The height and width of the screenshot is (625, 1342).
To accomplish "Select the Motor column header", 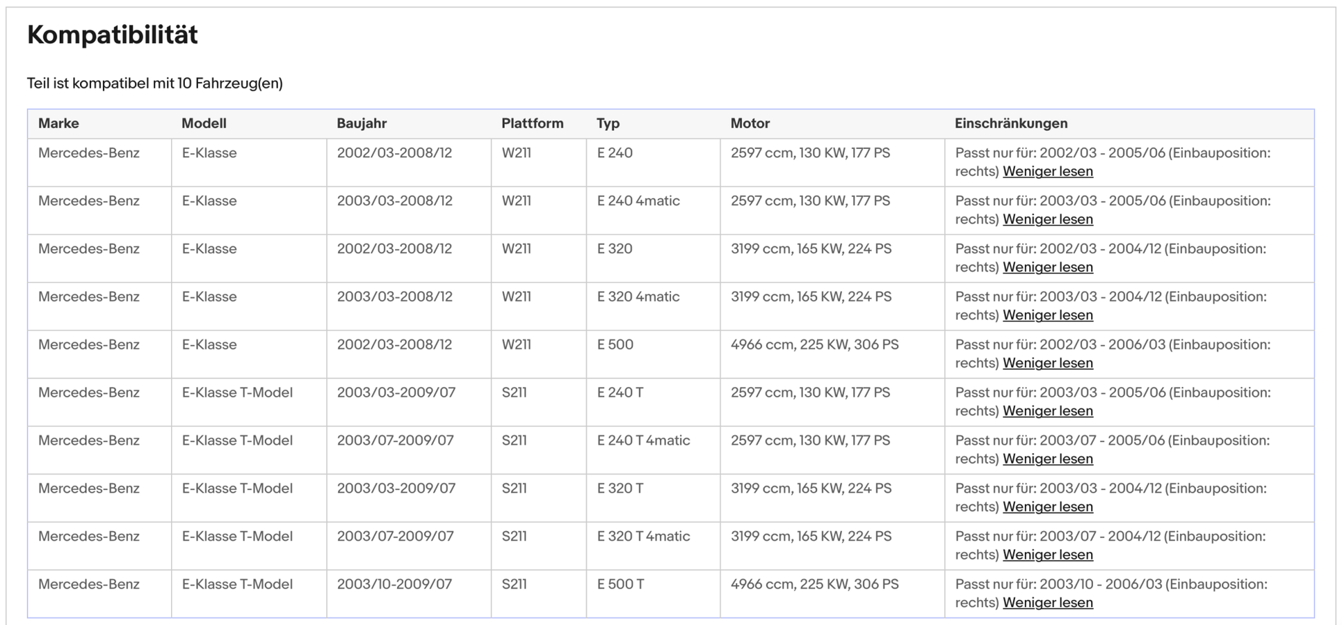I will pos(750,123).
